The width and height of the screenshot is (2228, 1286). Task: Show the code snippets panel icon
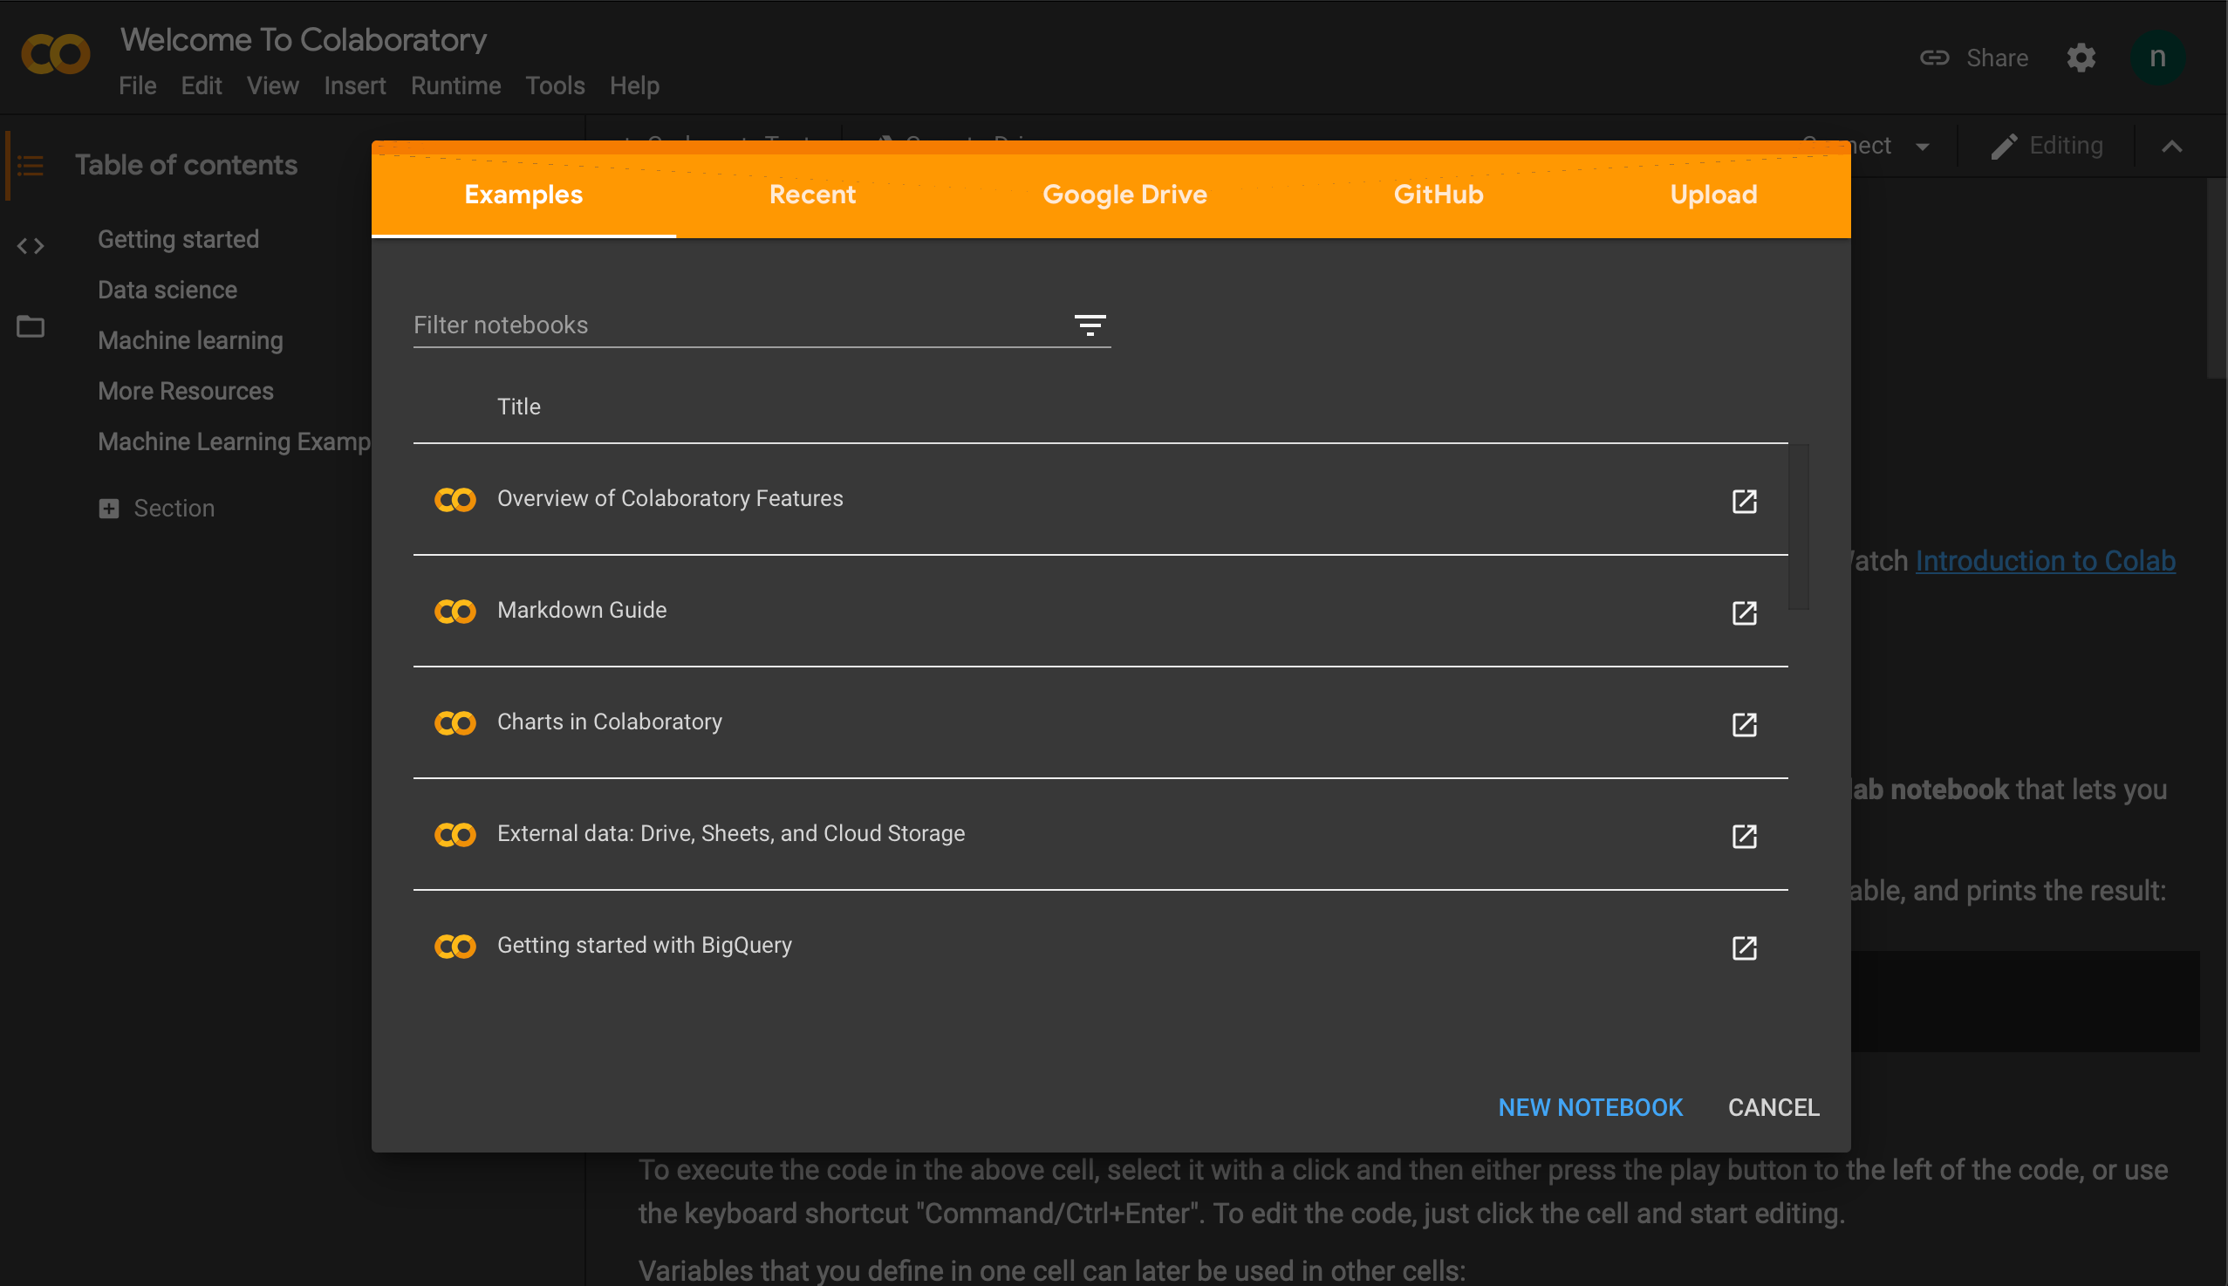click(30, 246)
